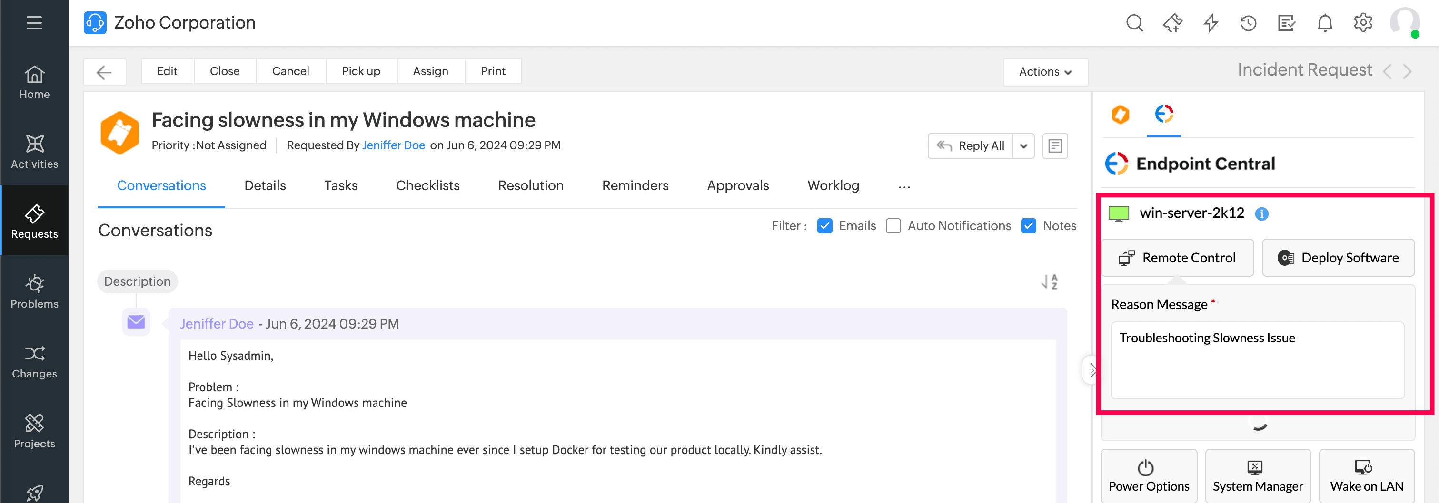Click info icon next to win-server-2k12
The image size is (1439, 503).
1261,213
